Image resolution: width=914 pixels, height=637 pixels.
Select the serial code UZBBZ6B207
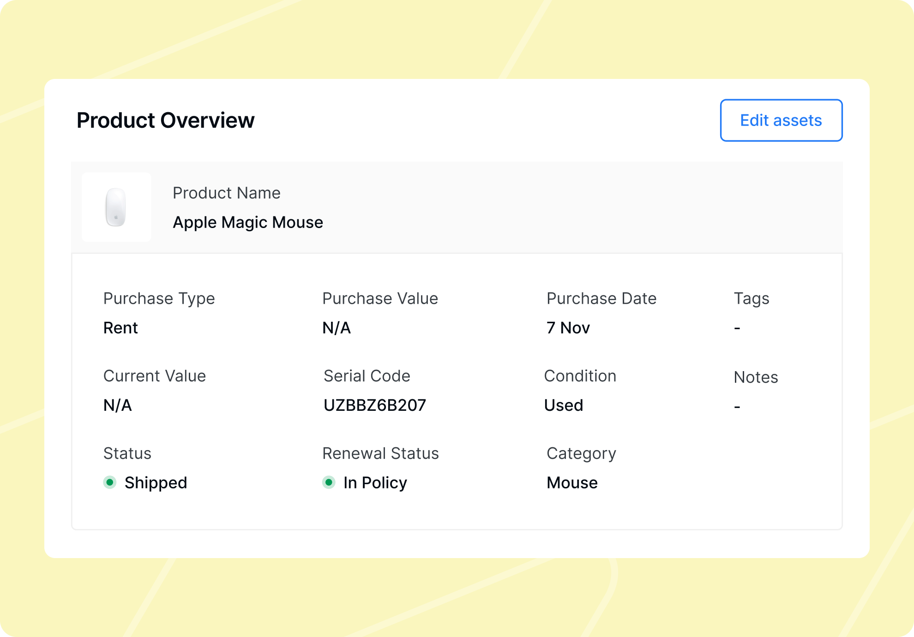[x=375, y=405]
